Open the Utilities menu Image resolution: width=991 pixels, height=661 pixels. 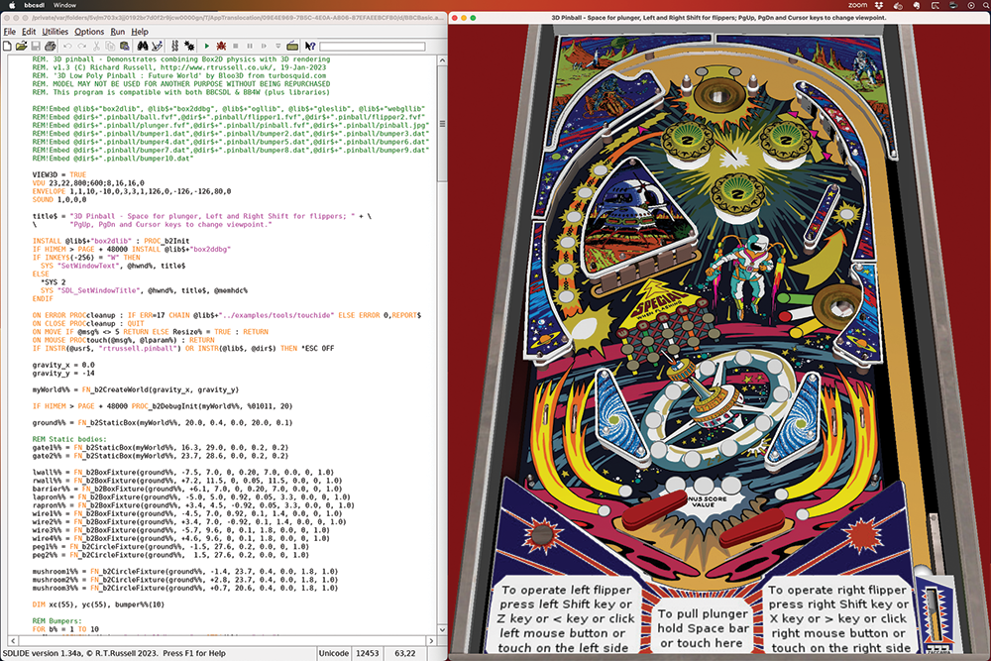coord(55,32)
